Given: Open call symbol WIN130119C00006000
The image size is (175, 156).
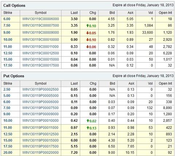Looking at the screenshot, I should pos(40,19).
